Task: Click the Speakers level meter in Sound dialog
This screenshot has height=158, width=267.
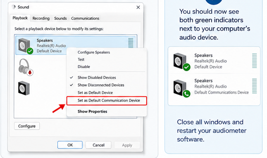Action: [131, 43]
